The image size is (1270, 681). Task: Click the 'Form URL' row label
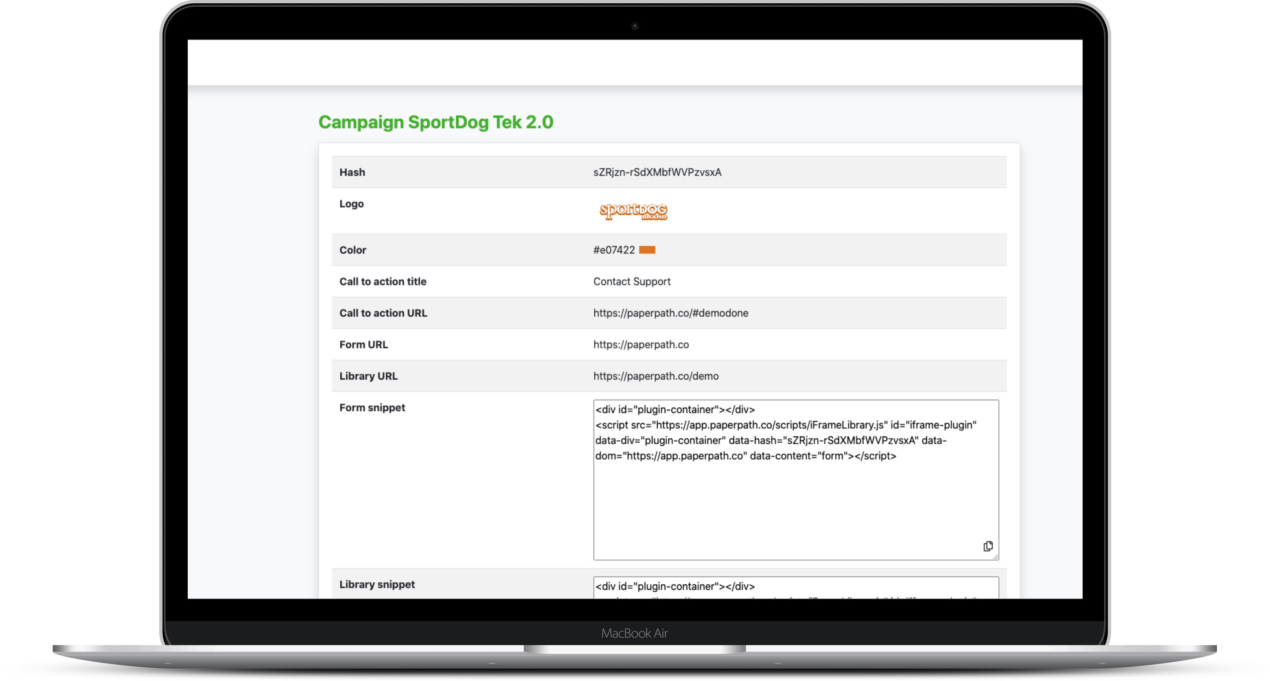coord(363,345)
